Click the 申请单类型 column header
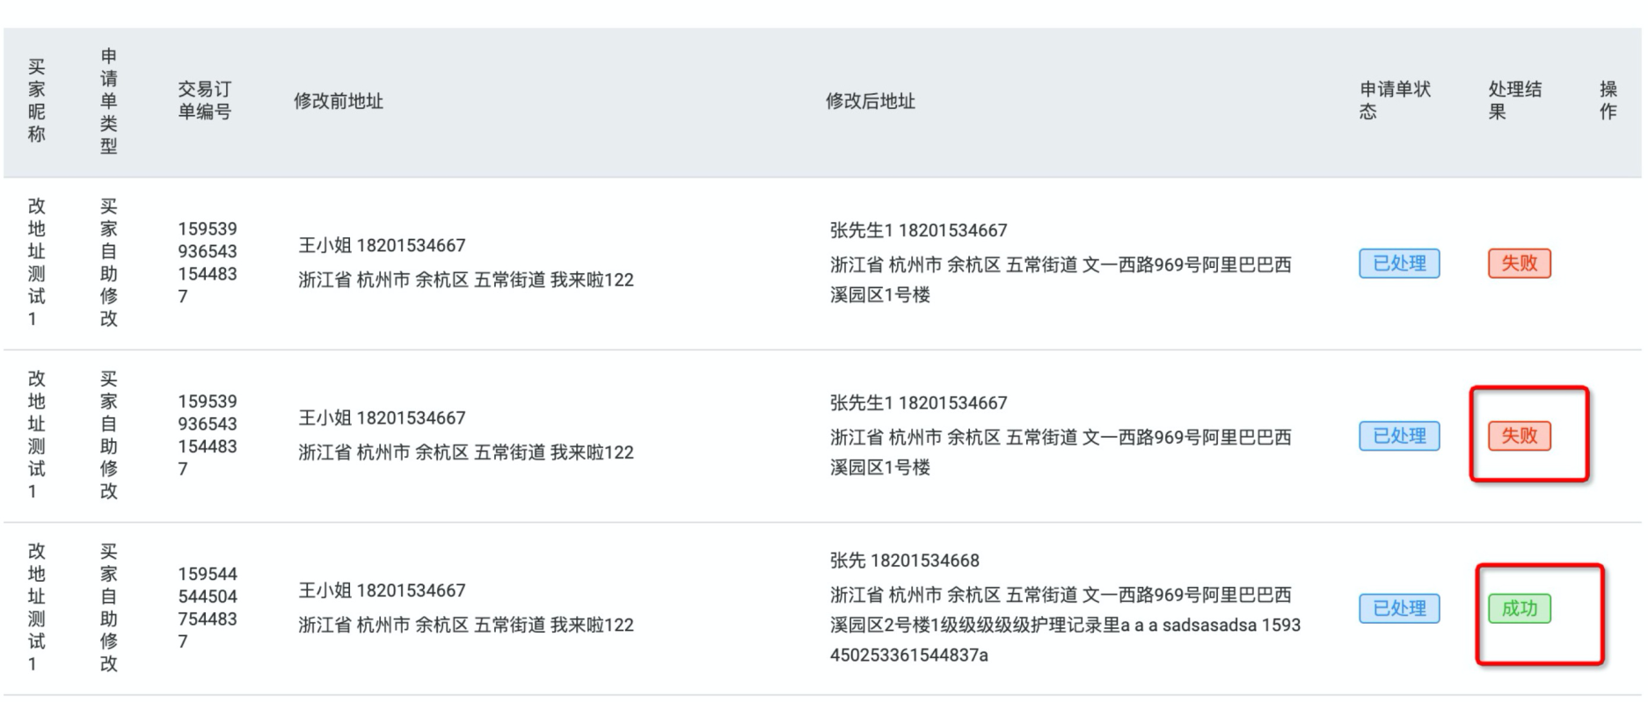The width and height of the screenshot is (1648, 702). [108, 101]
